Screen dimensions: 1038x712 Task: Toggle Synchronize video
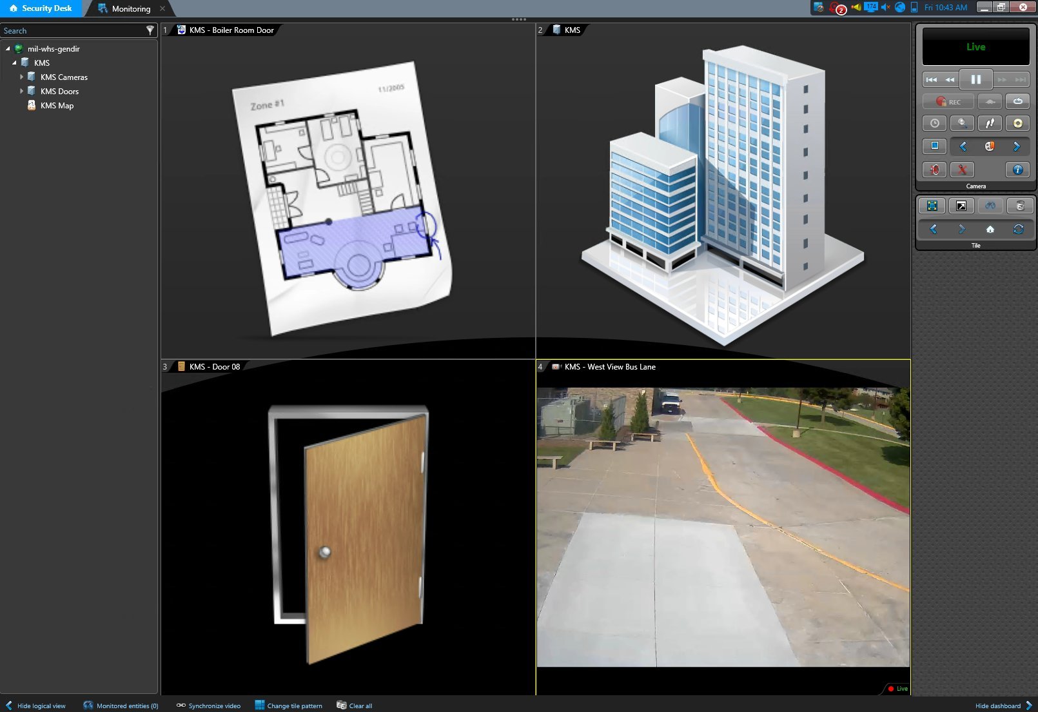(208, 706)
